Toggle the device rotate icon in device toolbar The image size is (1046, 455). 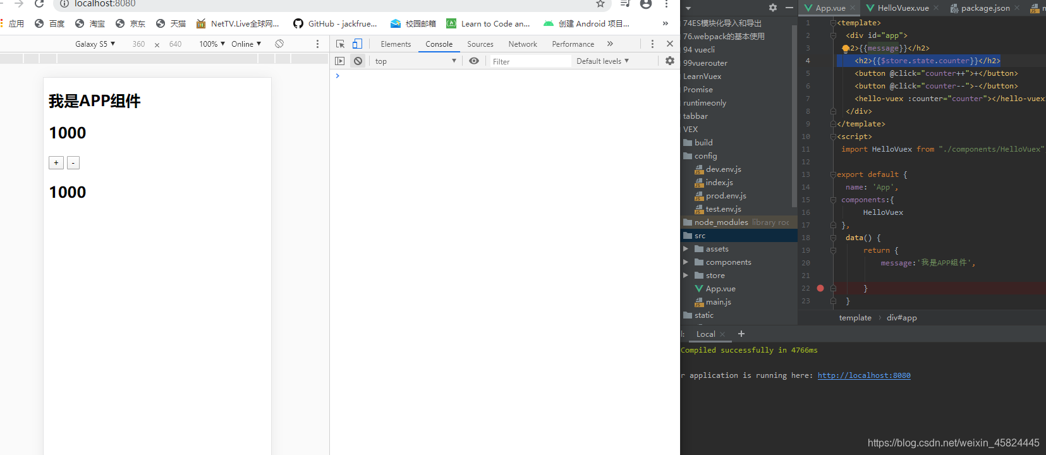tap(279, 44)
